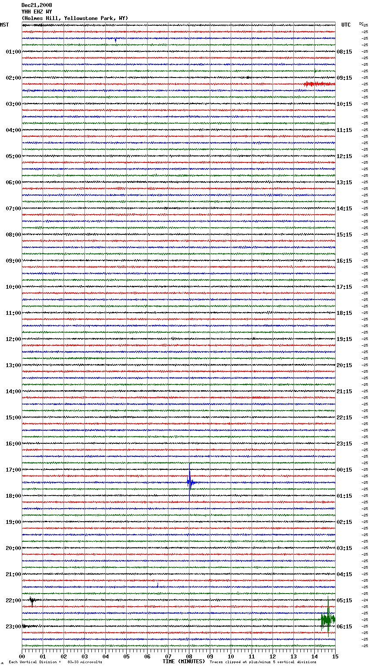The height and width of the screenshot is (668, 370).
Task: Click the 17:00 MST time label
Action: pos(13,470)
